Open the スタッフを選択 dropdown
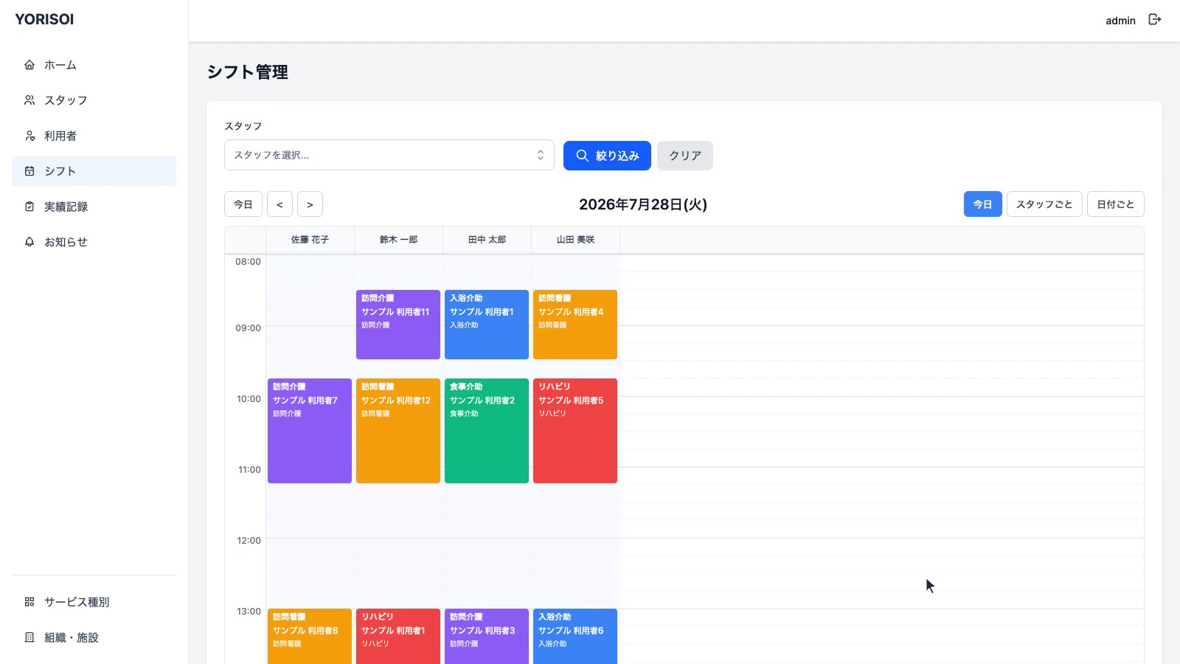Viewport: 1180px width, 664px height. [x=389, y=155]
